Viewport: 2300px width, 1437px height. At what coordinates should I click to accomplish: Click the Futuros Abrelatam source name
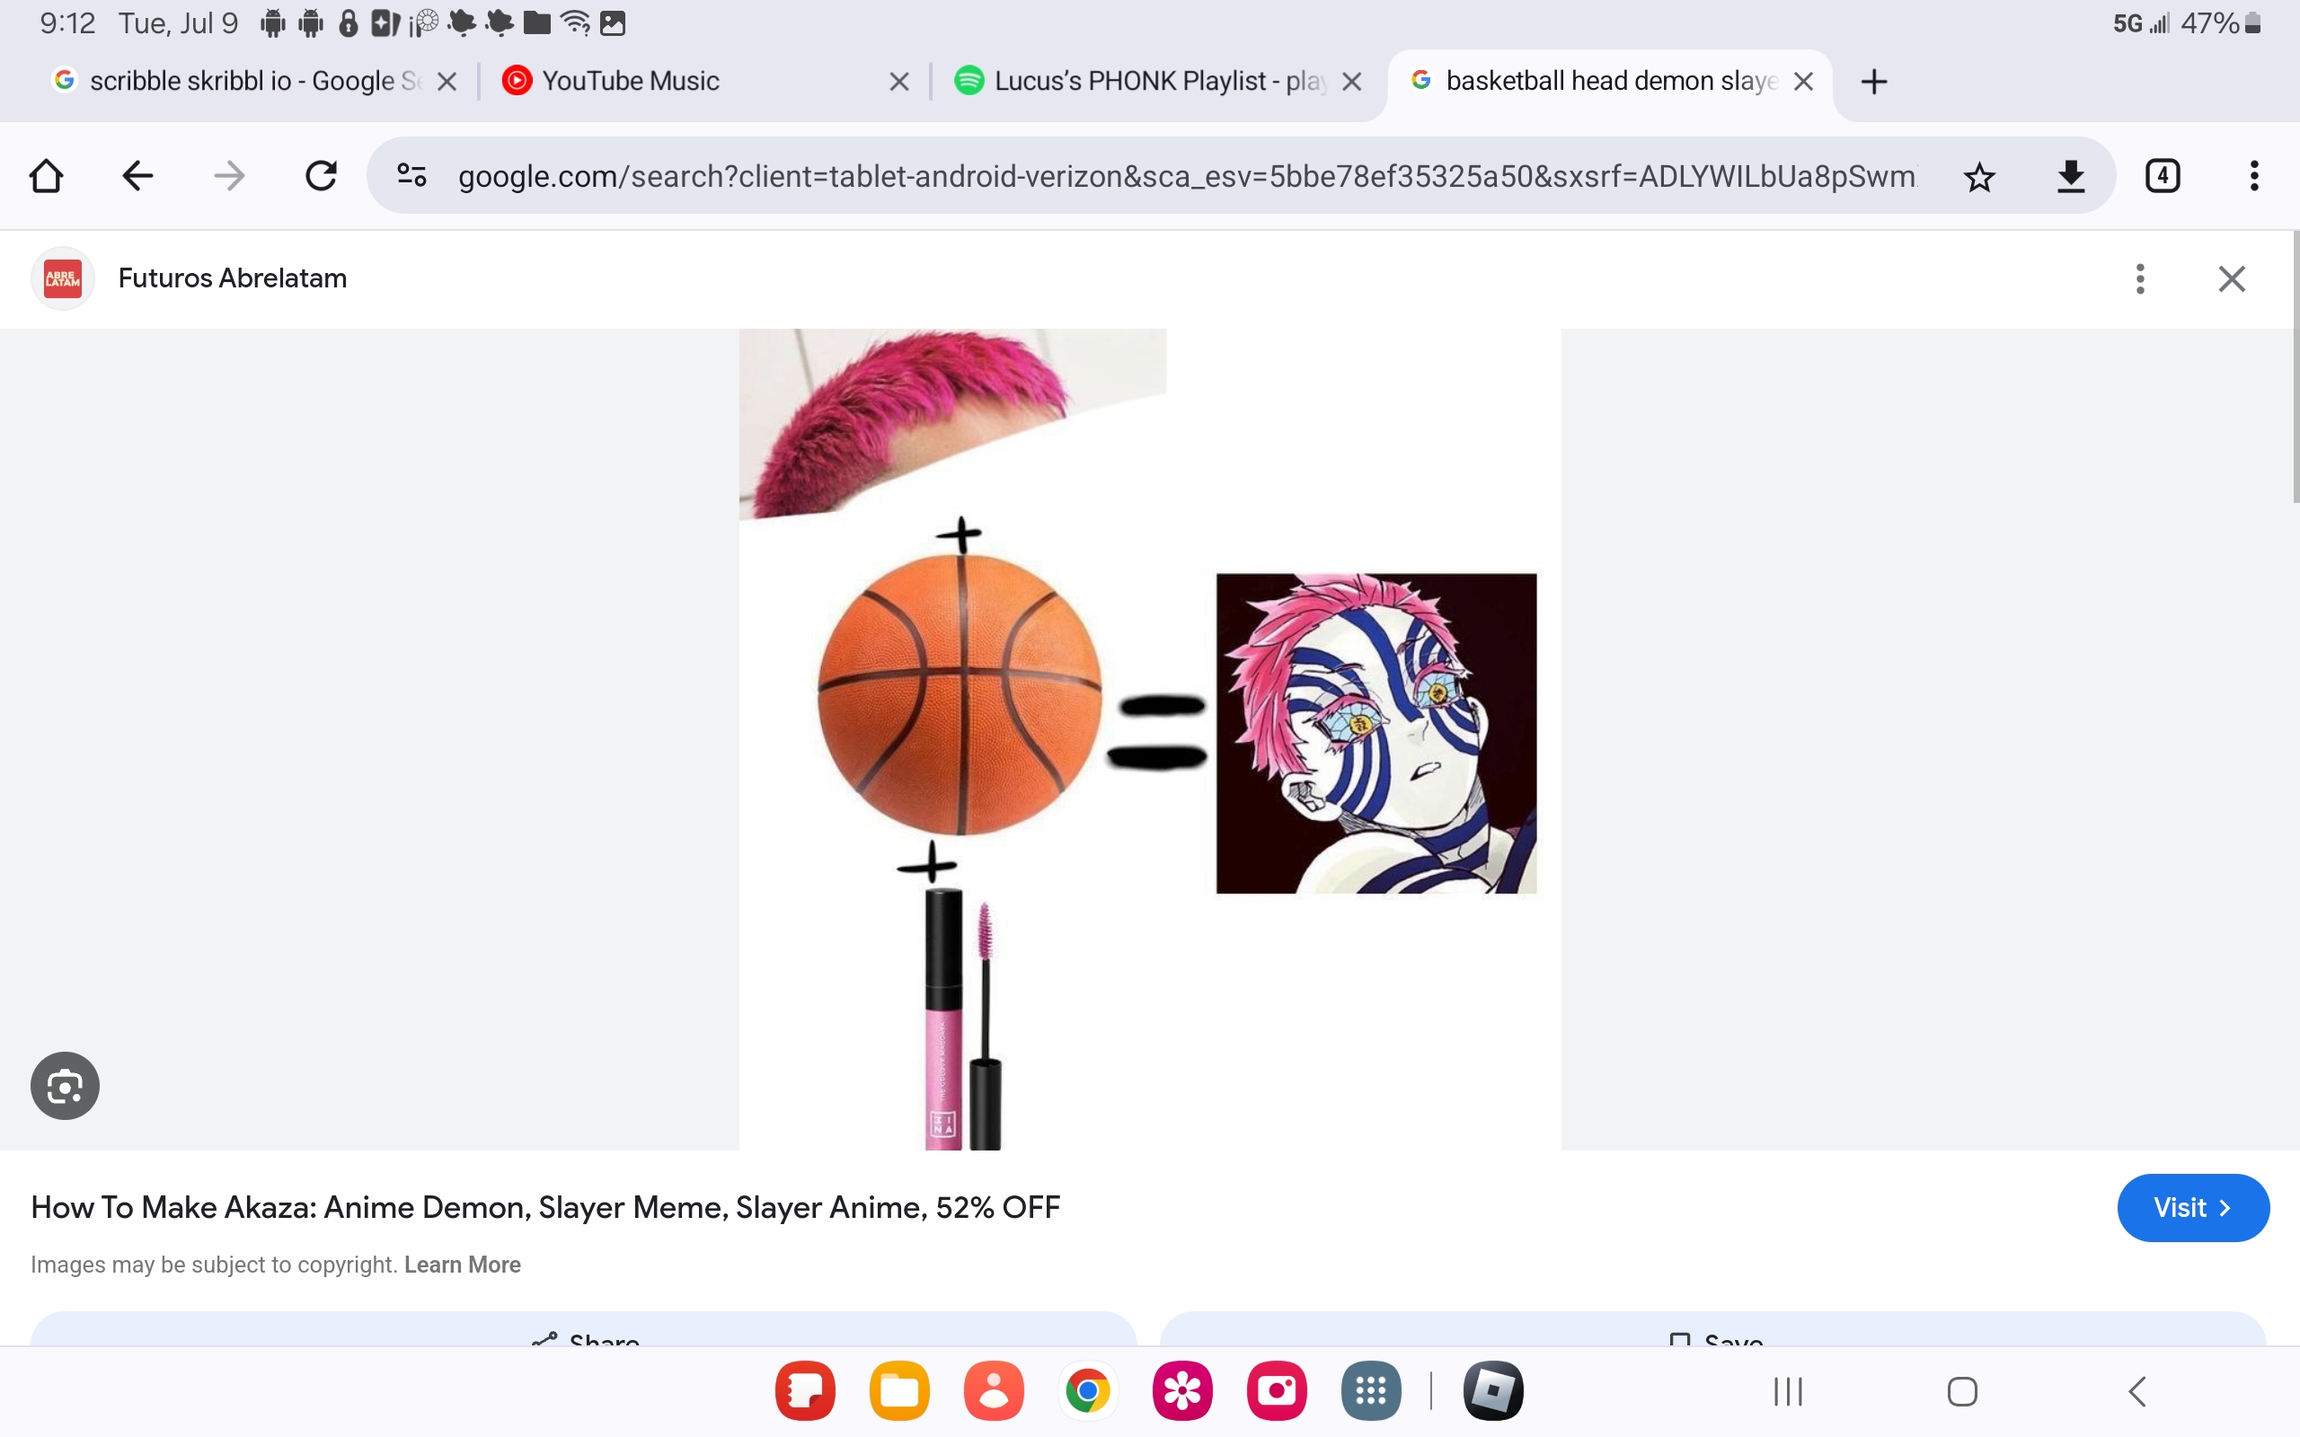[232, 278]
